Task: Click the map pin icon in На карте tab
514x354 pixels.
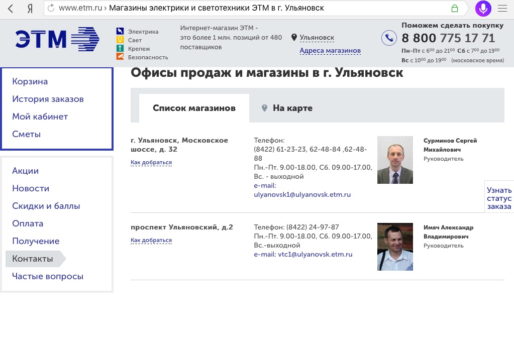Action: point(265,108)
